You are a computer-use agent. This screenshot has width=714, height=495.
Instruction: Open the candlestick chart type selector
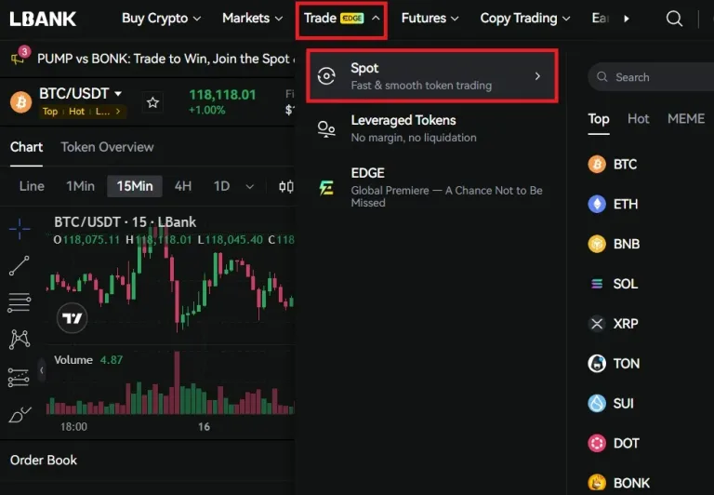point(286,186)
